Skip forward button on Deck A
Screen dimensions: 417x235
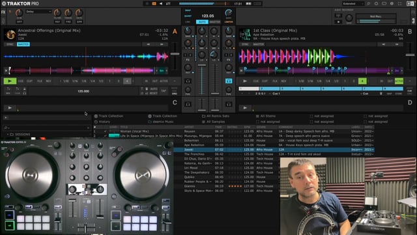(x=162, y=44)
